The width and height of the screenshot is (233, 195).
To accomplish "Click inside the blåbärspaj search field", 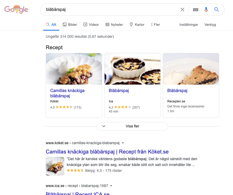I will (x=110, y=10).
